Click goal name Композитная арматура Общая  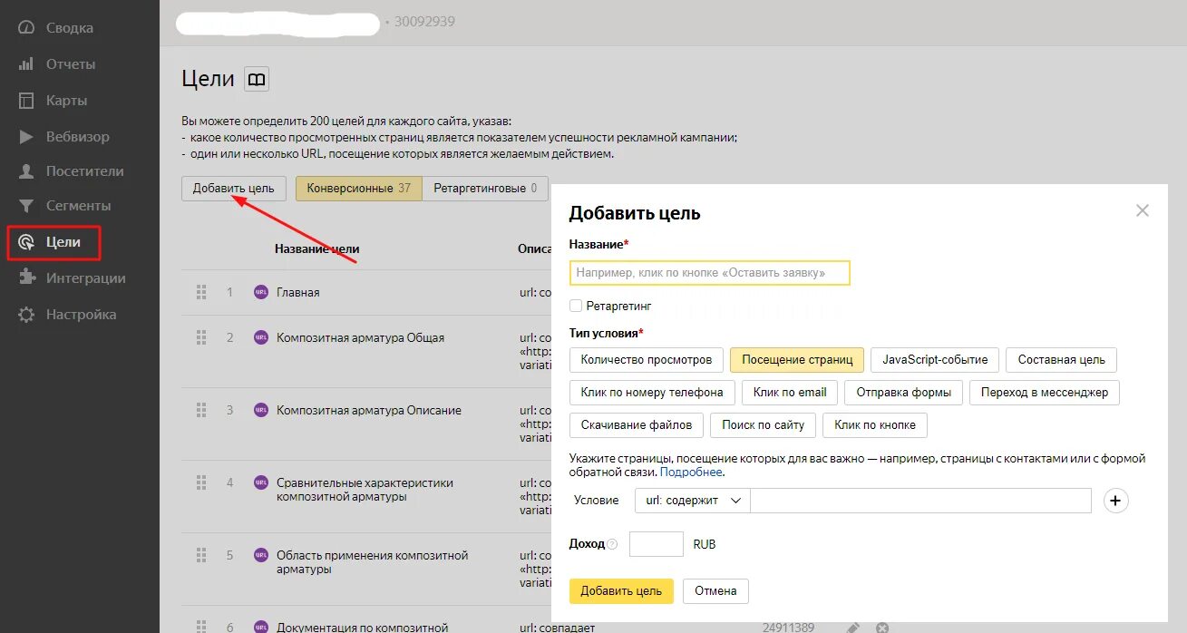(x=361, y=338)
